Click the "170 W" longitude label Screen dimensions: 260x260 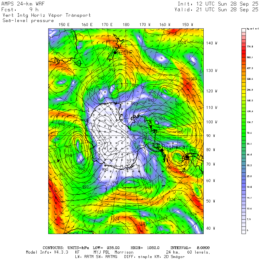pos(145,25)
